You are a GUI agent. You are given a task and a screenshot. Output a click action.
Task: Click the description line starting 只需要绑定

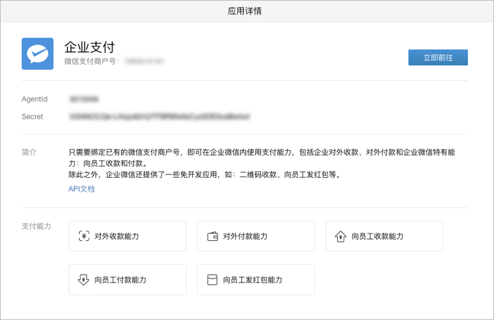click(261, 152)
